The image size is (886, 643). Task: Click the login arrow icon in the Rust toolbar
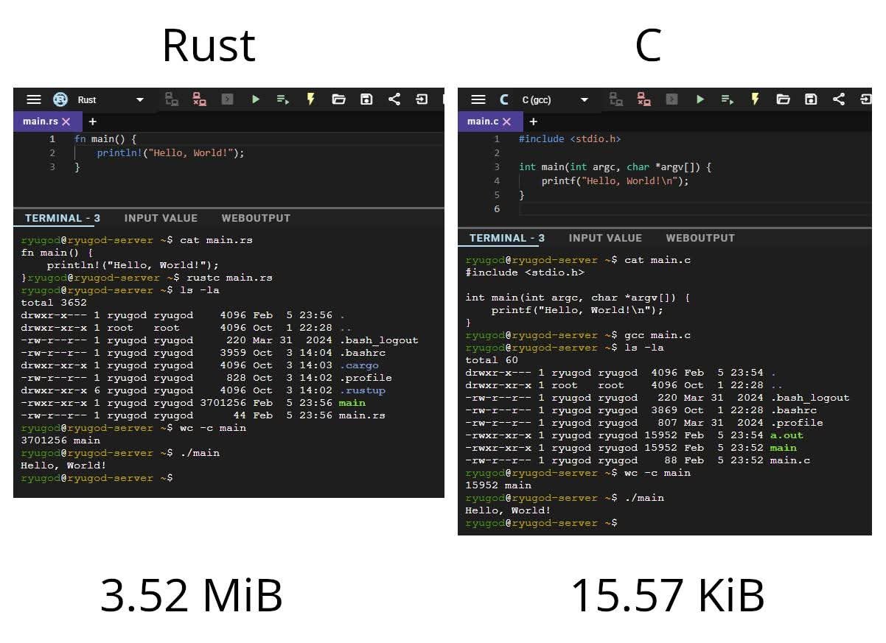pos(422,99)
